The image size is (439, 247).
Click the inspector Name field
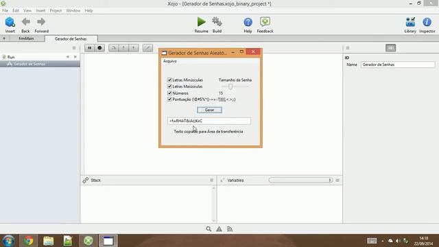click(x=398, y=64)
